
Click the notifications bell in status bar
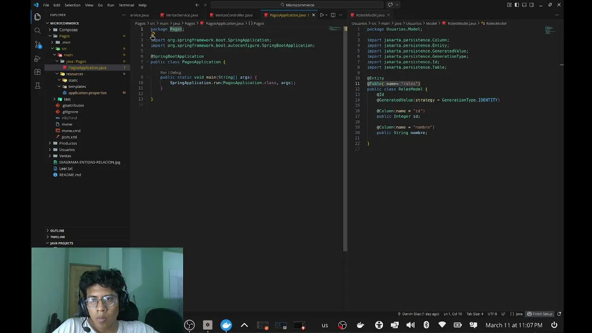coord(559,314)
